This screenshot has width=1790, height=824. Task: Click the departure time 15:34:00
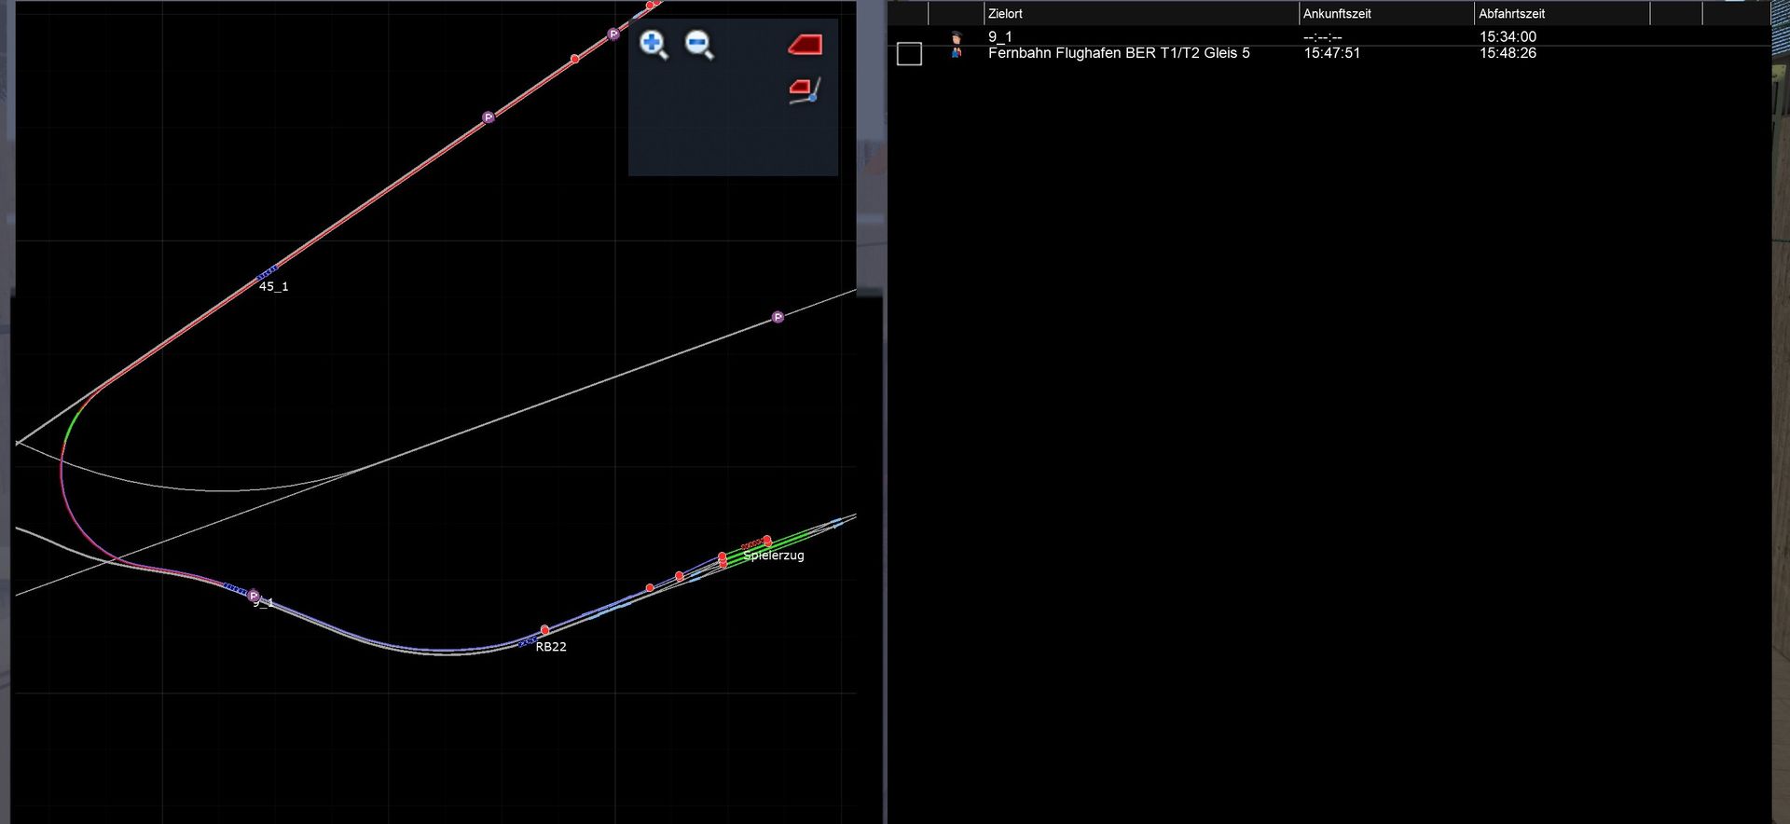tap(1508, 37)
